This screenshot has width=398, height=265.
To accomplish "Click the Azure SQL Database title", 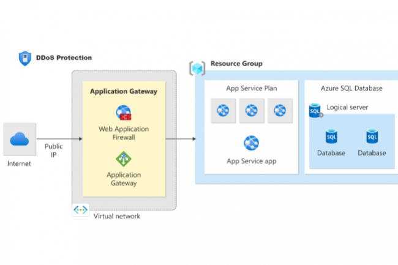I will click(x=351, y=88).
